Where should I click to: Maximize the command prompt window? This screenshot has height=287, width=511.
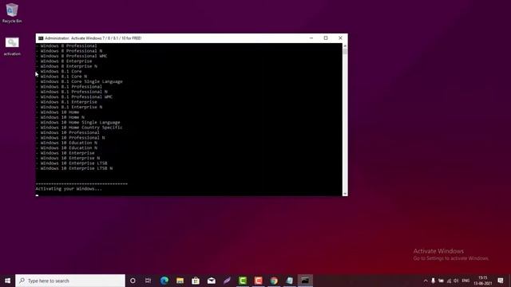[x=326, y=38]
